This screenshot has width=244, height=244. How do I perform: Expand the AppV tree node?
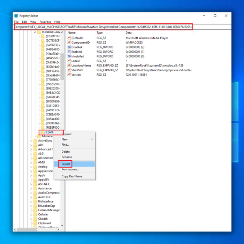(31, 176)
